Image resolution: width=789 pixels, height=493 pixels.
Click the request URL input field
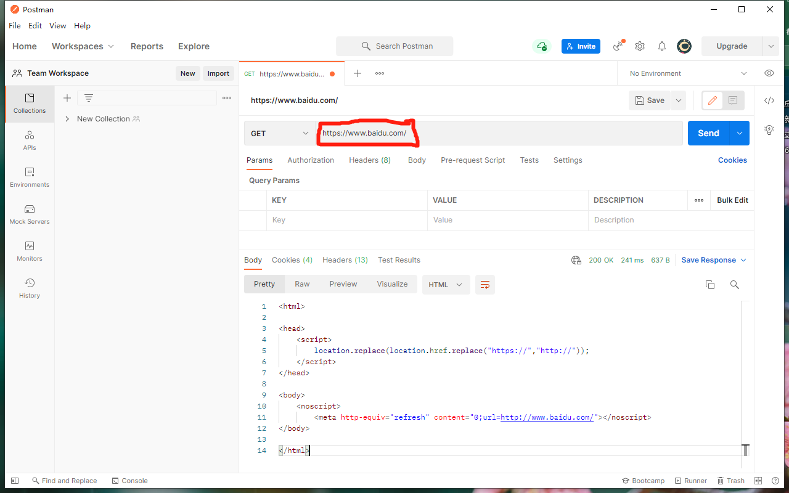click(499, 133)
